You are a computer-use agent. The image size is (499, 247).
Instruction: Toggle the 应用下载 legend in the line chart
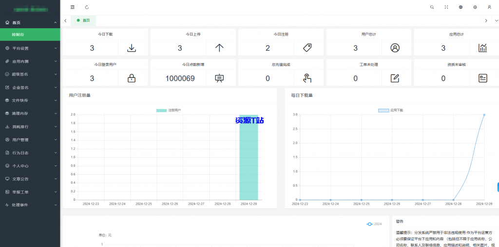pyautogui.click(x=391, y=111)
